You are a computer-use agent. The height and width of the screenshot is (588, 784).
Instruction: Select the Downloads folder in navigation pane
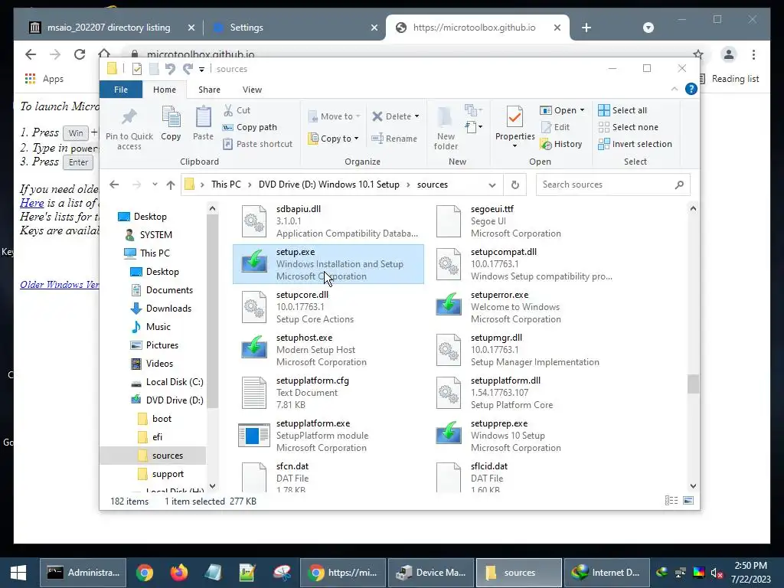click(161, 309)
